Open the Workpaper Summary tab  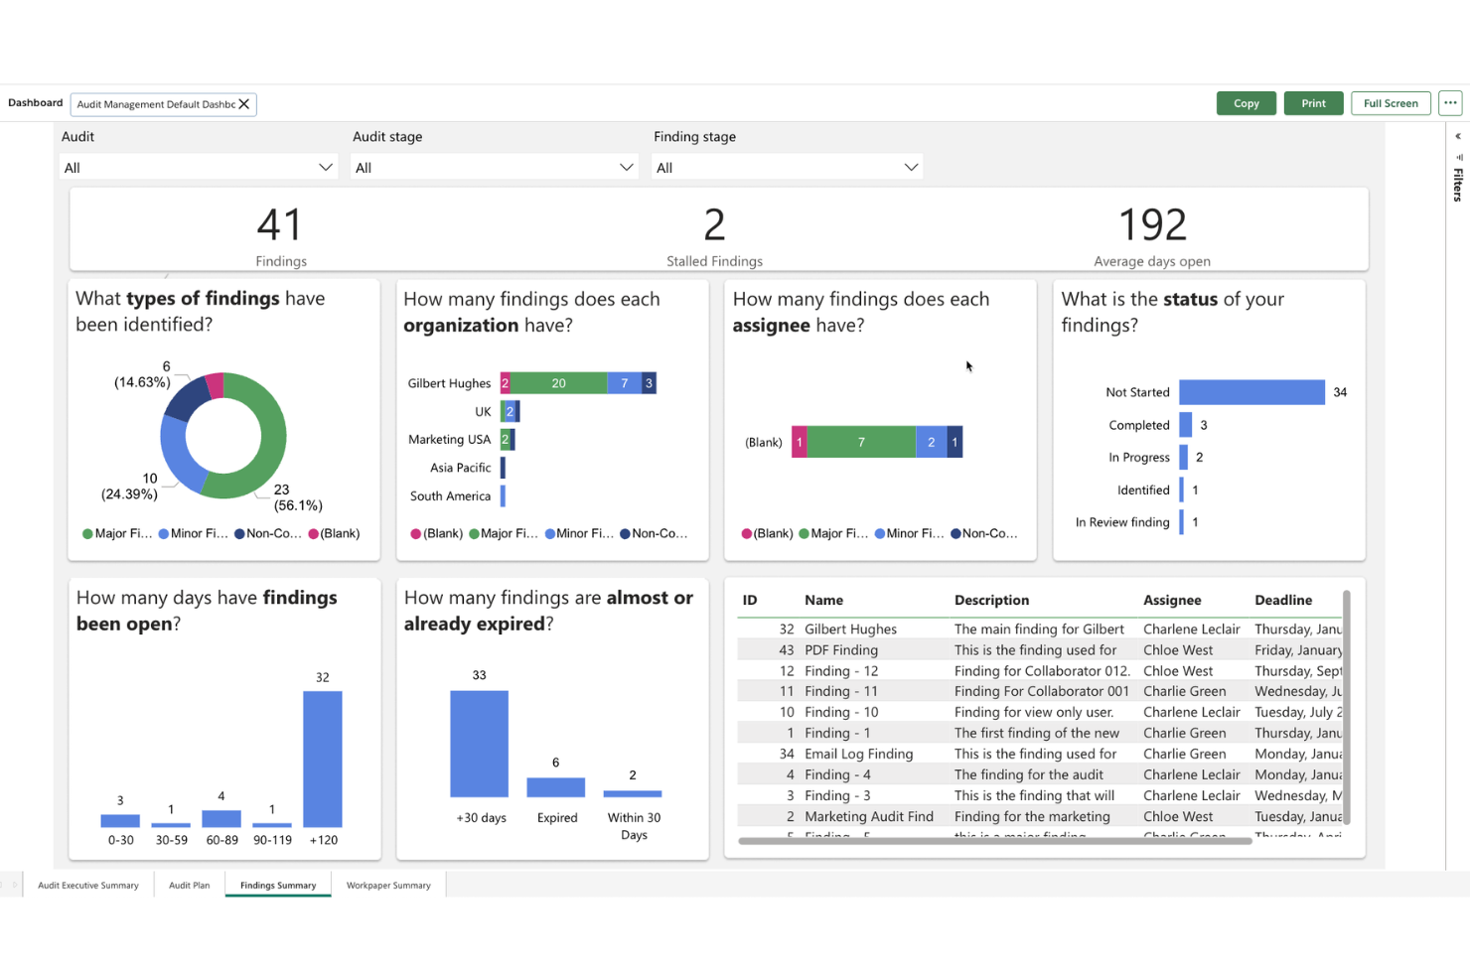click(x=388, y=885)
